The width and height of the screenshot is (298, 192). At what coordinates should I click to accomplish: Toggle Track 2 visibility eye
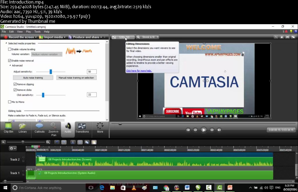click(23, 157)
